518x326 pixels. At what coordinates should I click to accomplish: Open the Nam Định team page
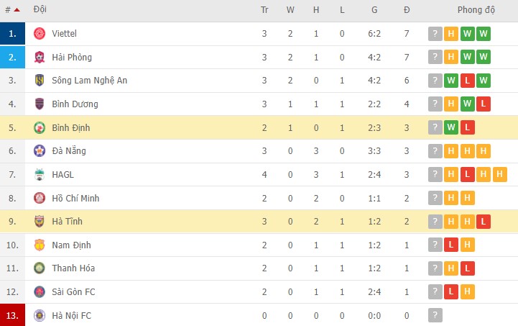point(71,245)
